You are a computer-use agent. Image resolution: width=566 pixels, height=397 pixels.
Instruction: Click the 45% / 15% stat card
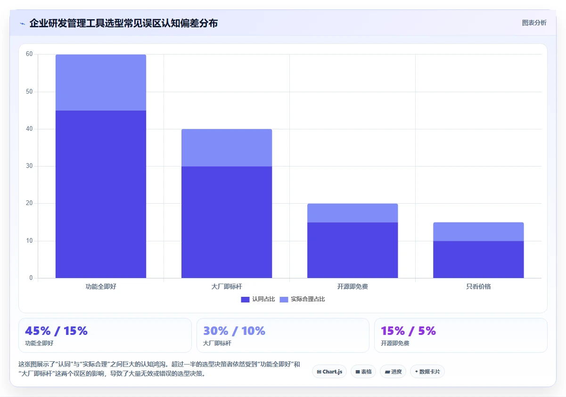[105, 335]
